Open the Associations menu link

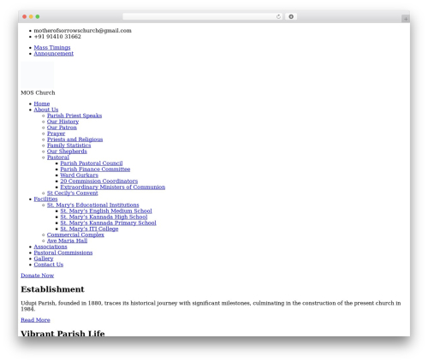tap(51, 247)
